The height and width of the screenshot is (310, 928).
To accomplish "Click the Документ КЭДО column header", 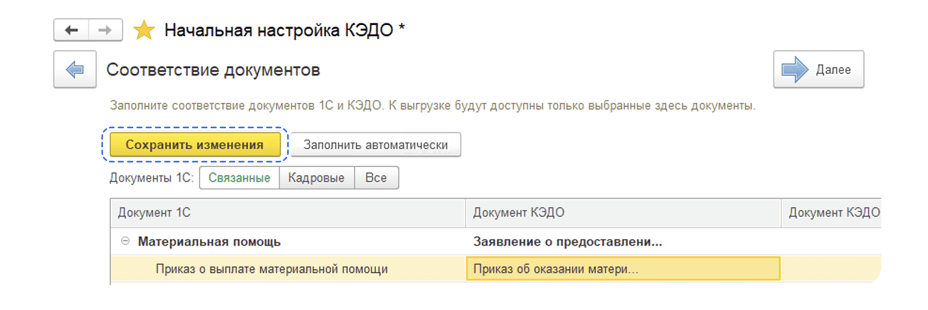I will click(x=623, y=213).
